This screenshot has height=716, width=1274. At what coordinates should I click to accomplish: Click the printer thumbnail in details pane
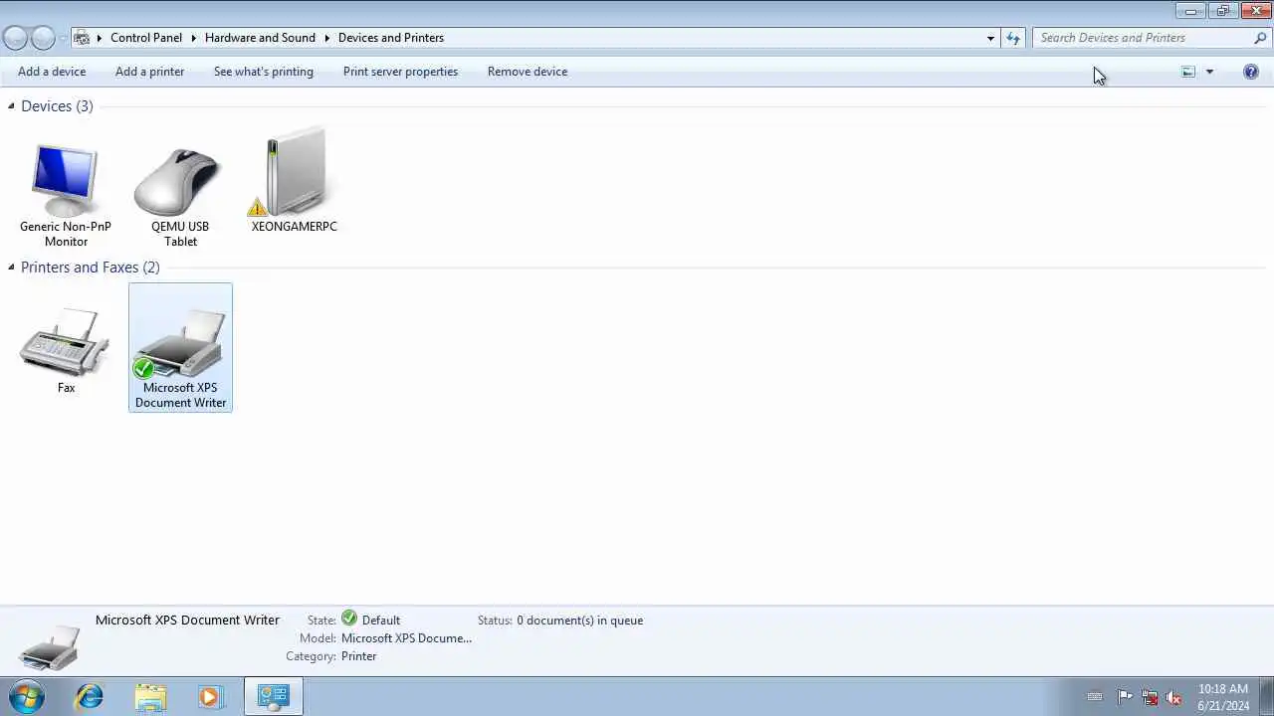(x=49, y=647)
